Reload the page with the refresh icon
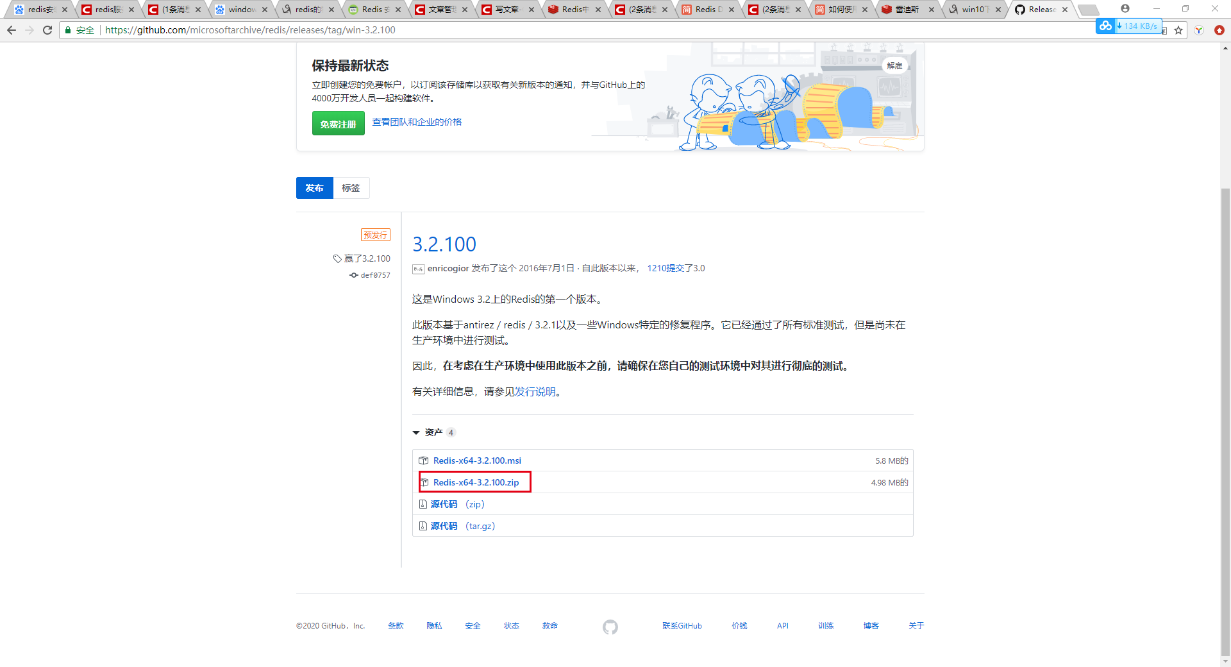This screenshot has width=1231, height=667. pyautogui.click(x=47, y=30)
